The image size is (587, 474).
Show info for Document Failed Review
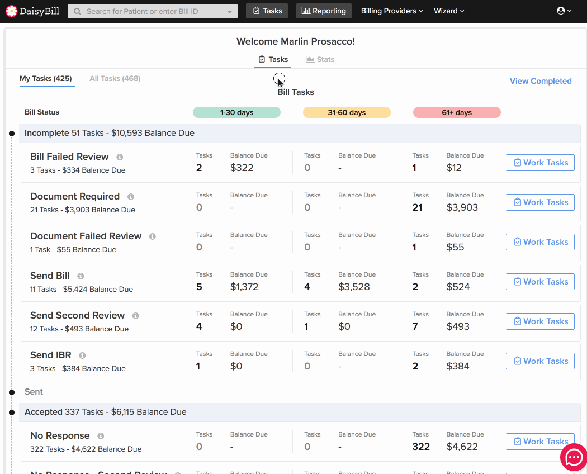point(153,236)
